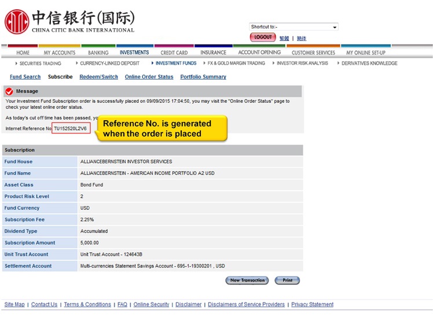Open the HOME menu

tap(23, 53)
